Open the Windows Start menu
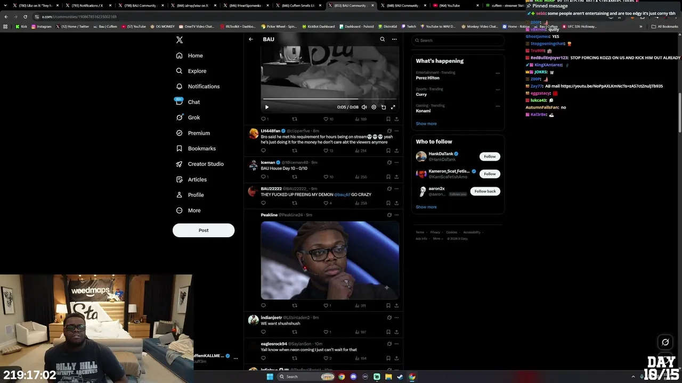Screen dimensions: 682x383 coord(270,377)
